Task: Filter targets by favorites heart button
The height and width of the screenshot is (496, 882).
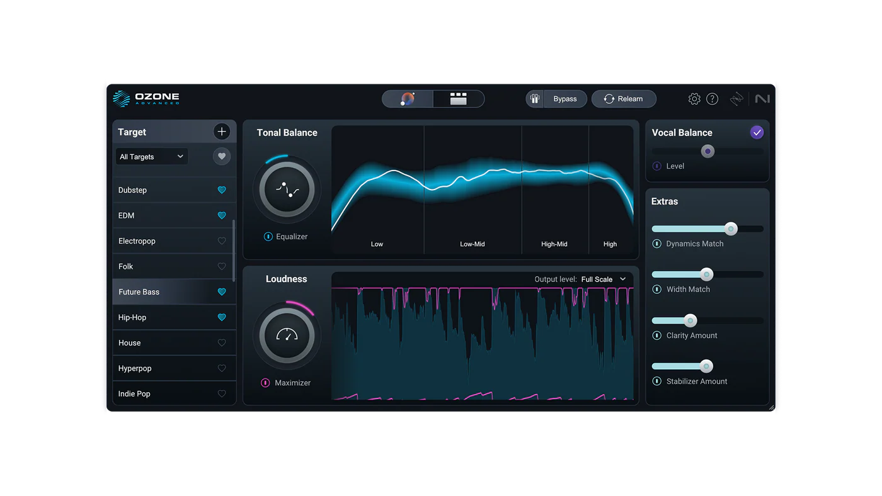Action: (221, 157)
